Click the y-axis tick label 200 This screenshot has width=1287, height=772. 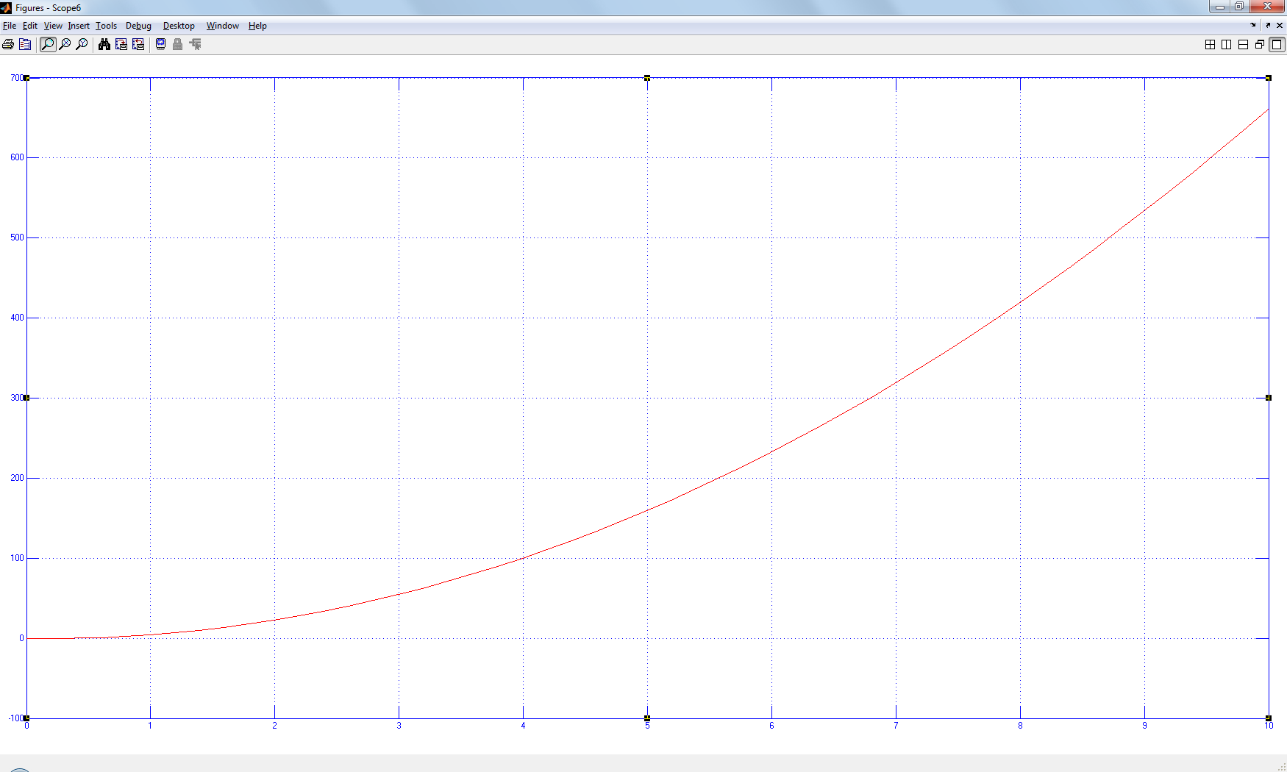click(17, 478)
